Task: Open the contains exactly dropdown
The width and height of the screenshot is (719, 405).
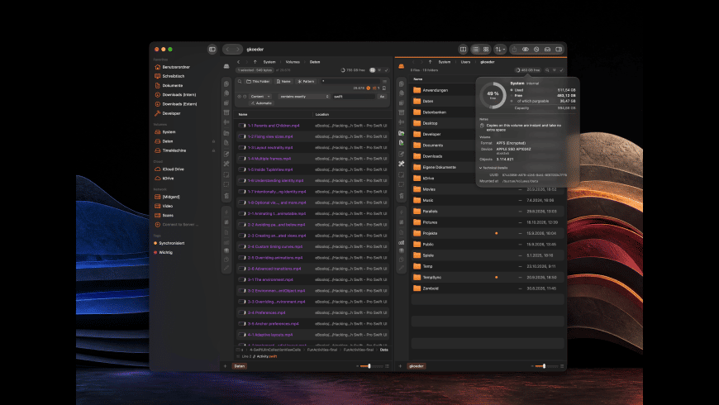Action: (x=303, y=97)
